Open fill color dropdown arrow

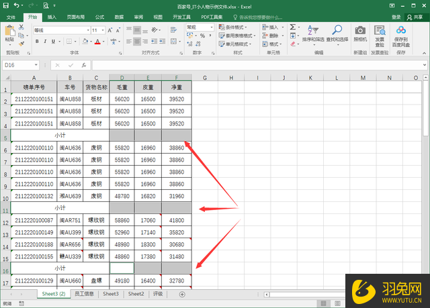91,42
